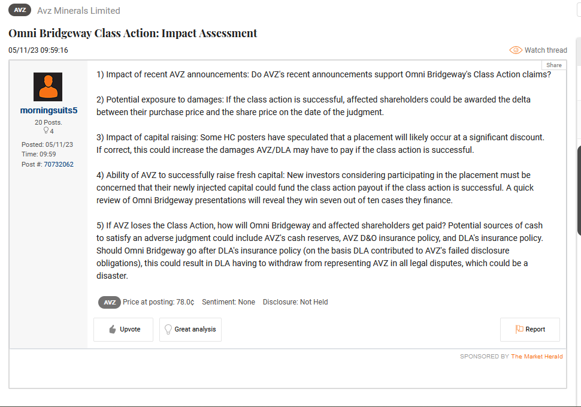Open morningsuits5 orange avatar image

48,87
